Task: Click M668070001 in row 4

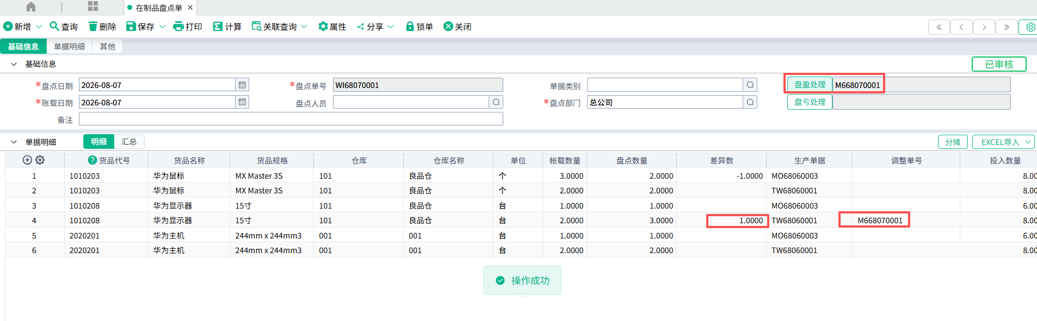Action: [880, 221]
